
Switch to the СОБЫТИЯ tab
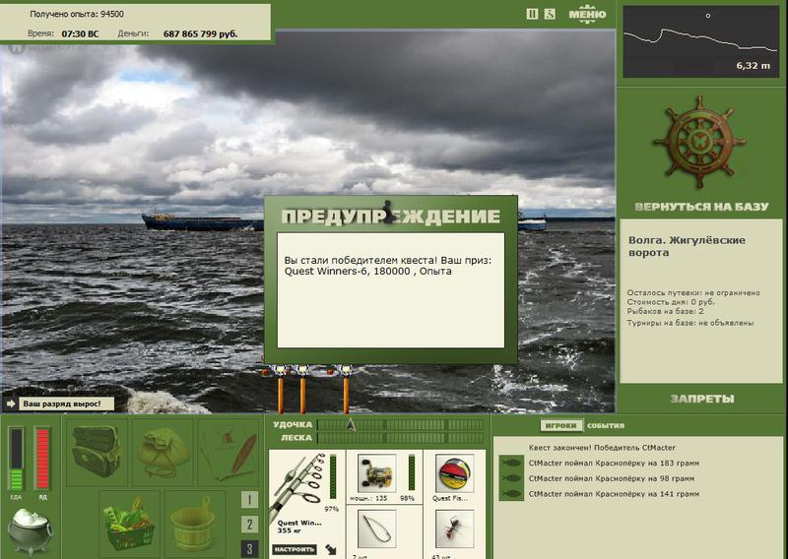click(606, 425)
